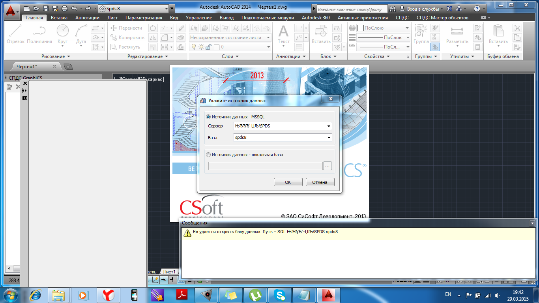Open the База dropdown list
Image resolution: width=539 pixels, height=303 pixels.
329,138
